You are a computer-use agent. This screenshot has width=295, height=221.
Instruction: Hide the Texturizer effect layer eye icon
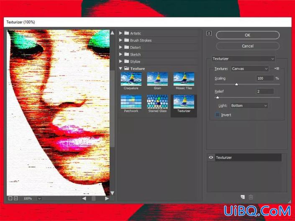(211, 157)
